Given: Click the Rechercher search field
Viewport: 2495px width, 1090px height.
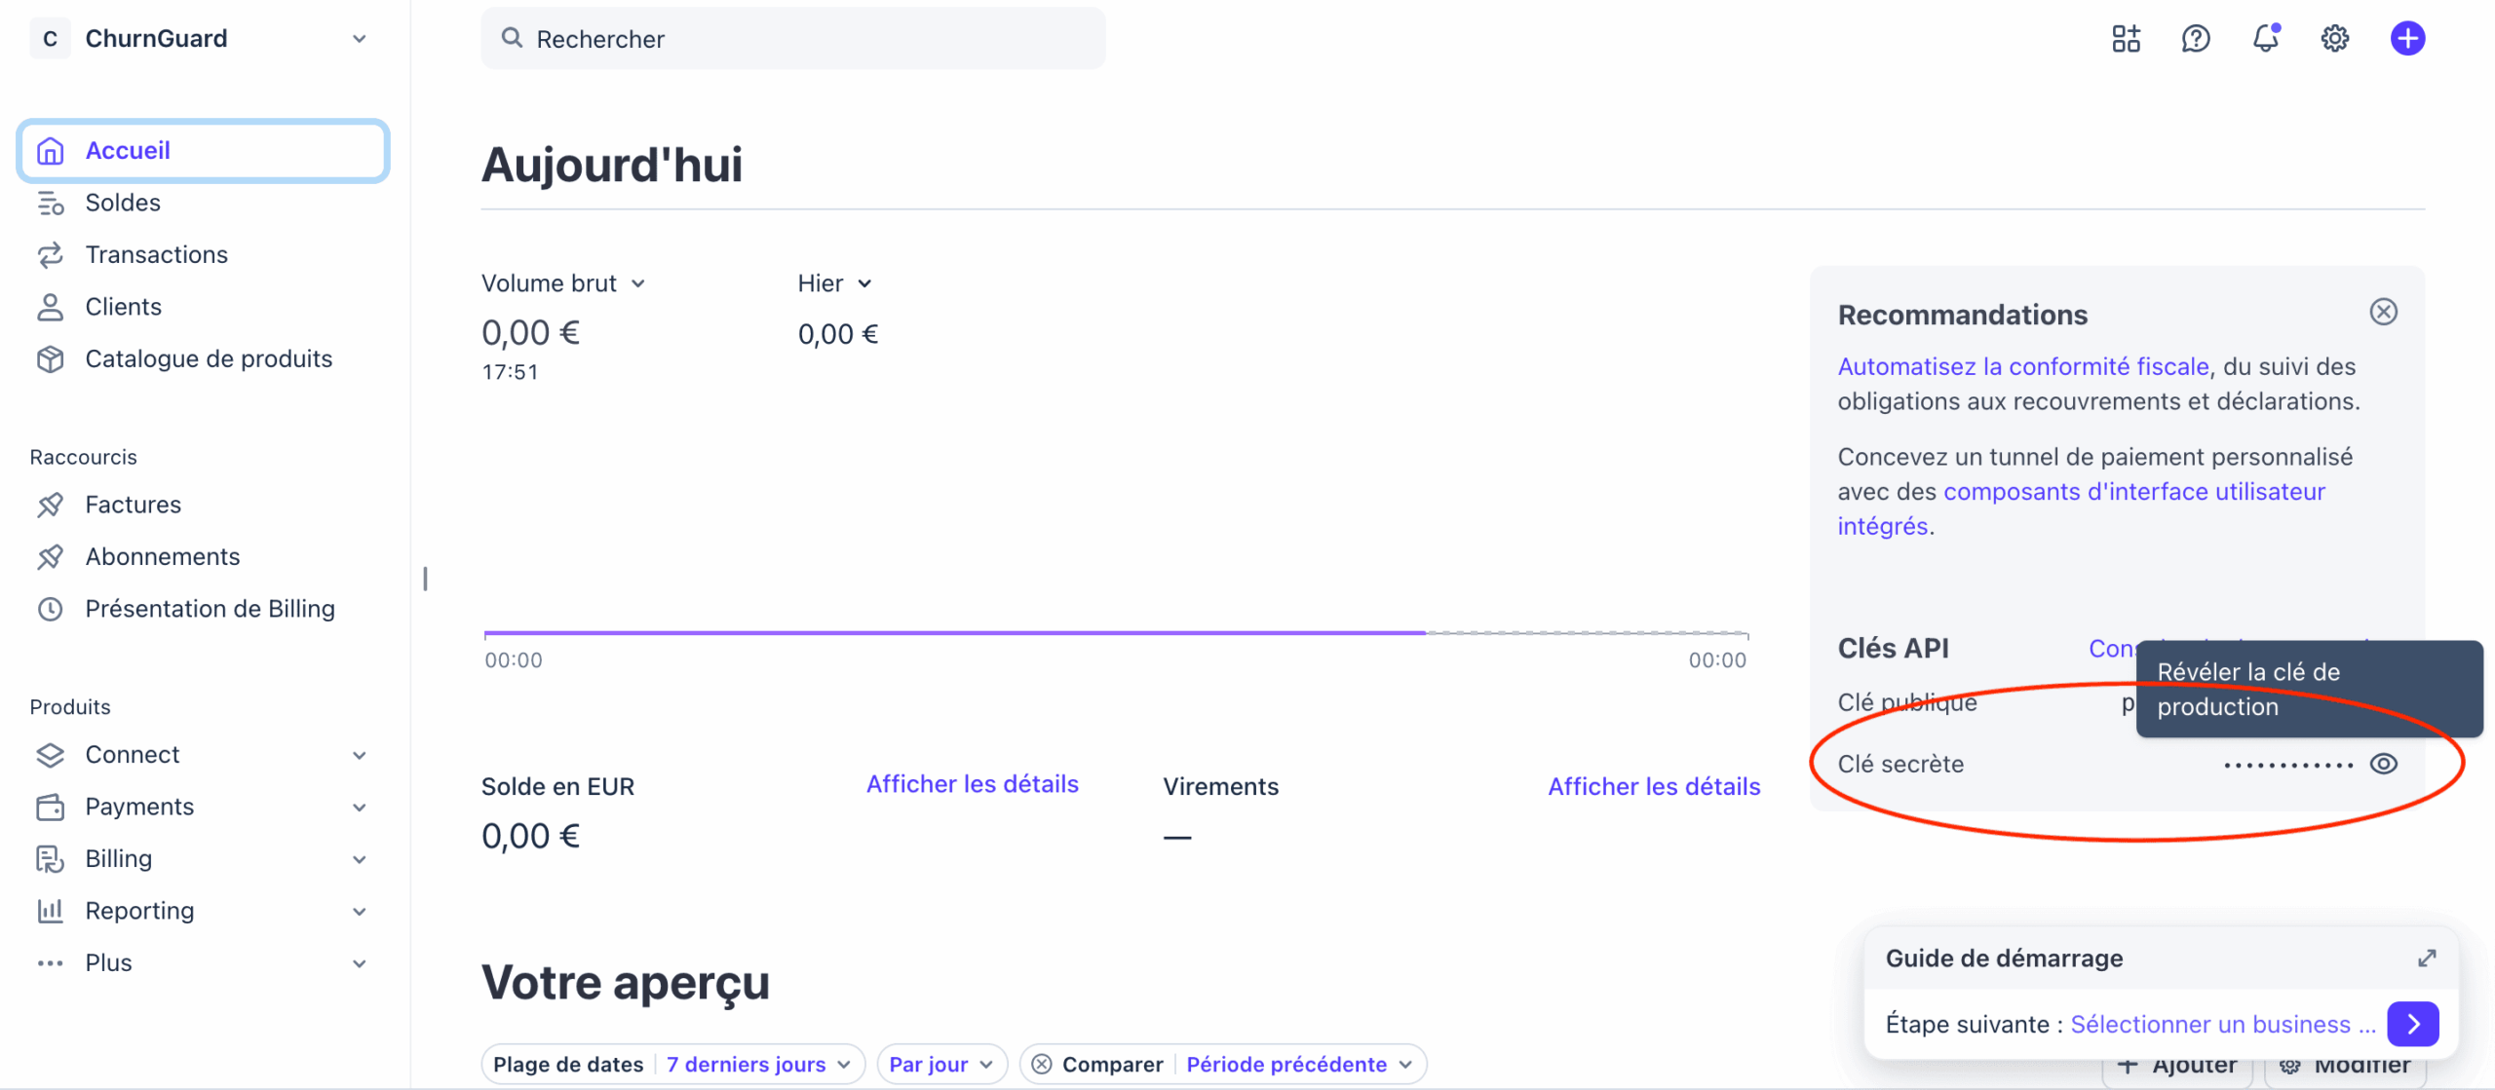Looking at the screenshot, I should click(x=793, y=39).
